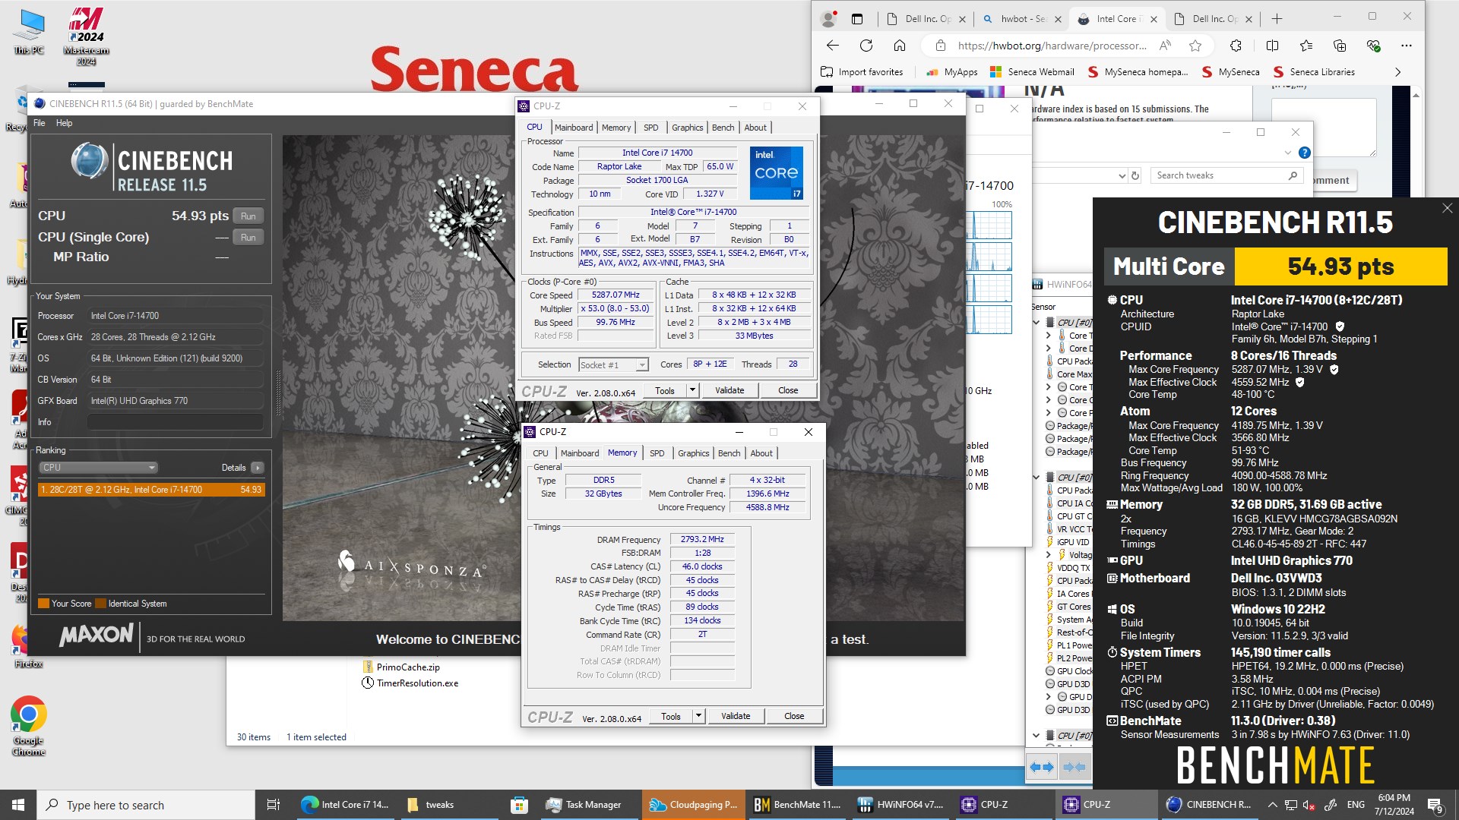Refresh the hwbot page in Edge
Viewport: 1459px width, 820px height.
click(866, 46)
